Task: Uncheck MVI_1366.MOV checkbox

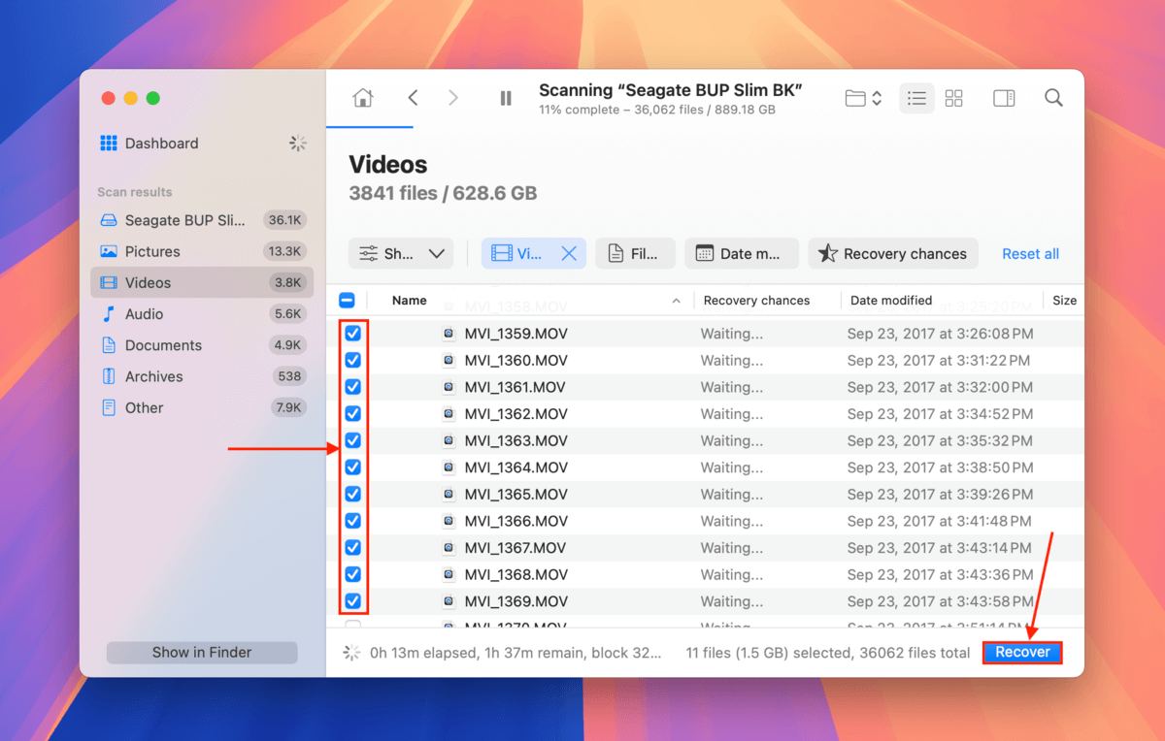Action: pos(353,521)
